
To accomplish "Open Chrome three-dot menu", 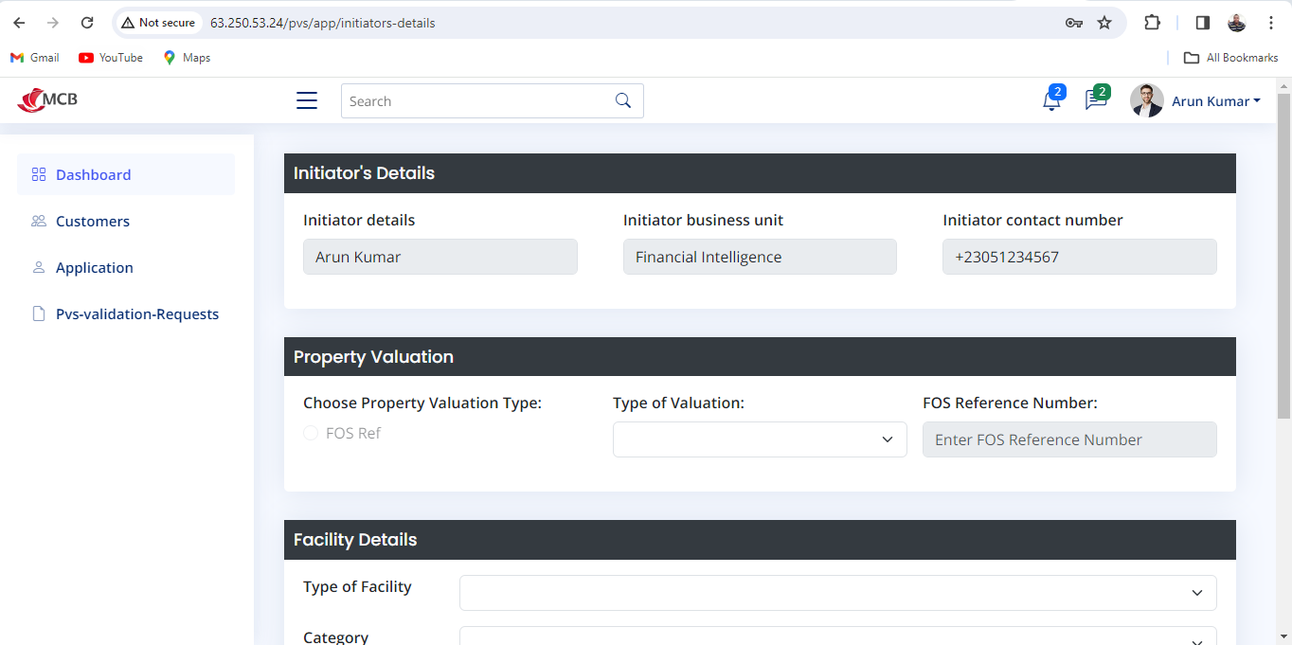I will [1271, 23].
